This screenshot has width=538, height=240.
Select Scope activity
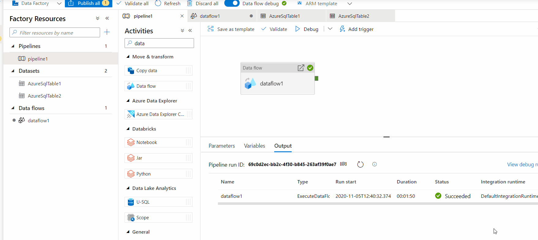[x=159, y=218]
